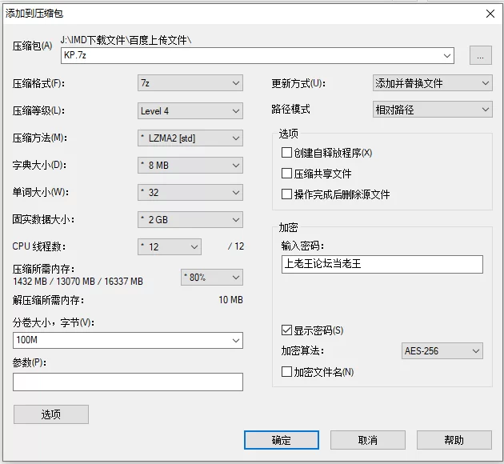Image resolution: width=504 pixels, height=464 pixels.
Task: Enable the create self-extracting archive checkbox
Action: (x=287, y=153)
